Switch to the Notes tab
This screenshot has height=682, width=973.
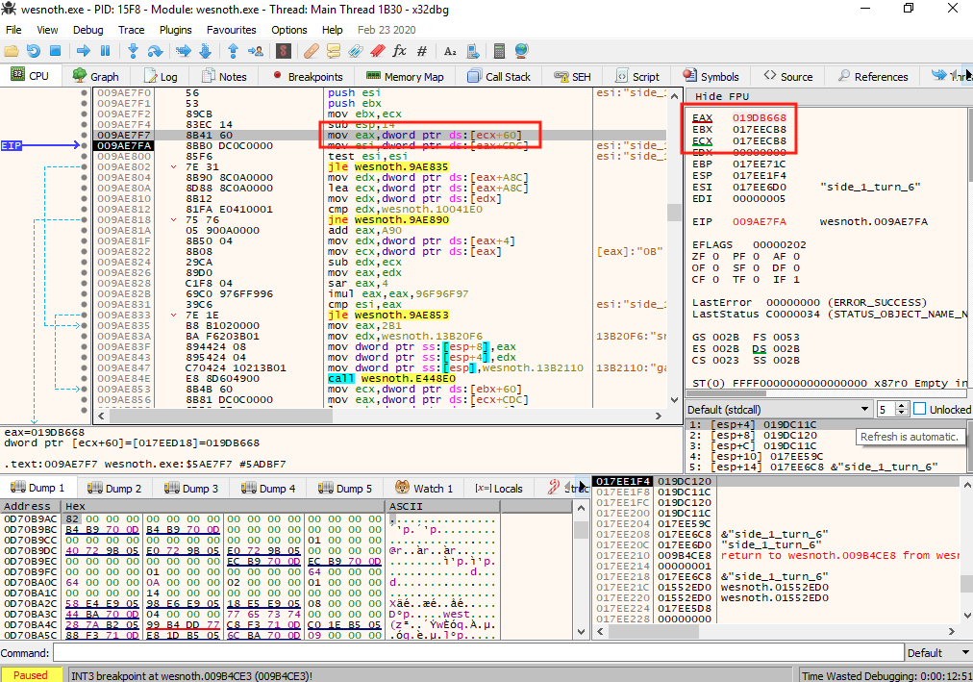225,76
